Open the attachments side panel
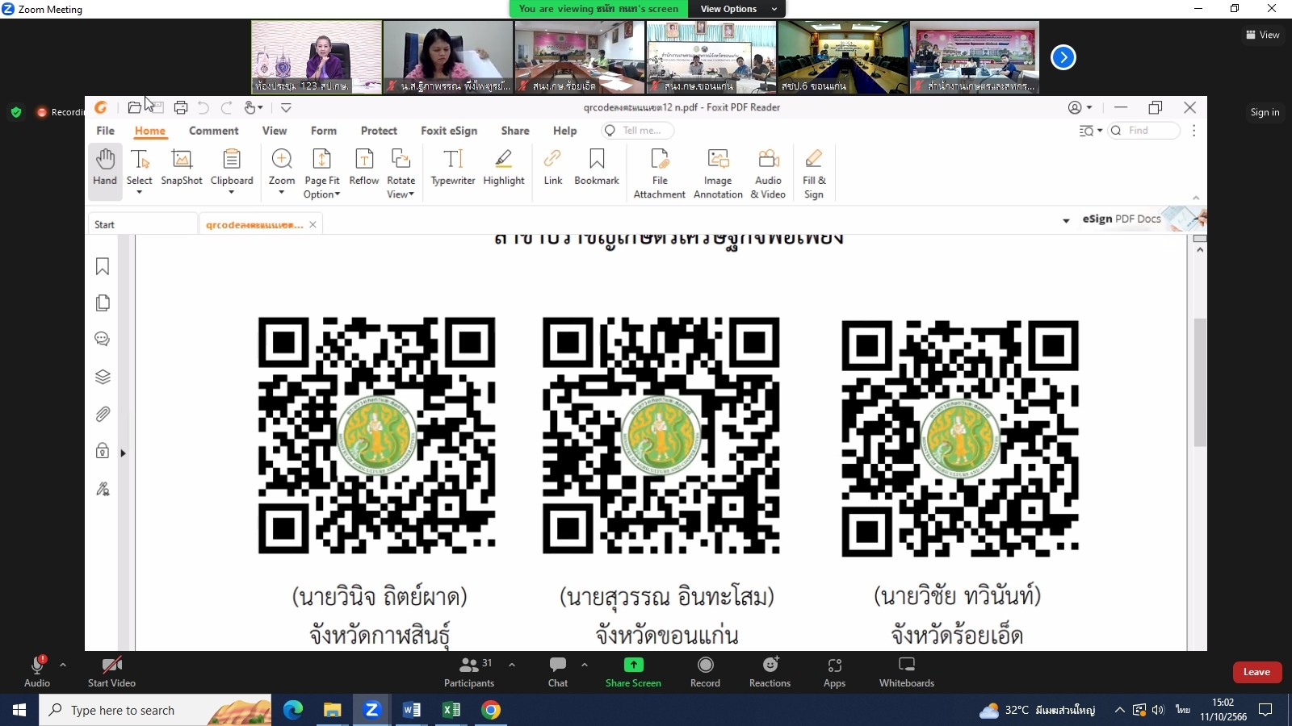 103,414
